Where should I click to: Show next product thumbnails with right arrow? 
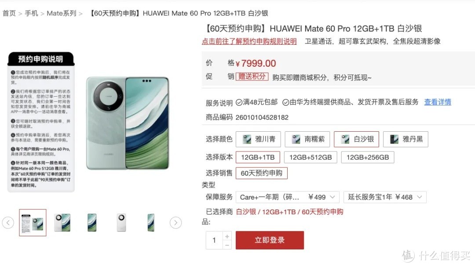point(175,223)
